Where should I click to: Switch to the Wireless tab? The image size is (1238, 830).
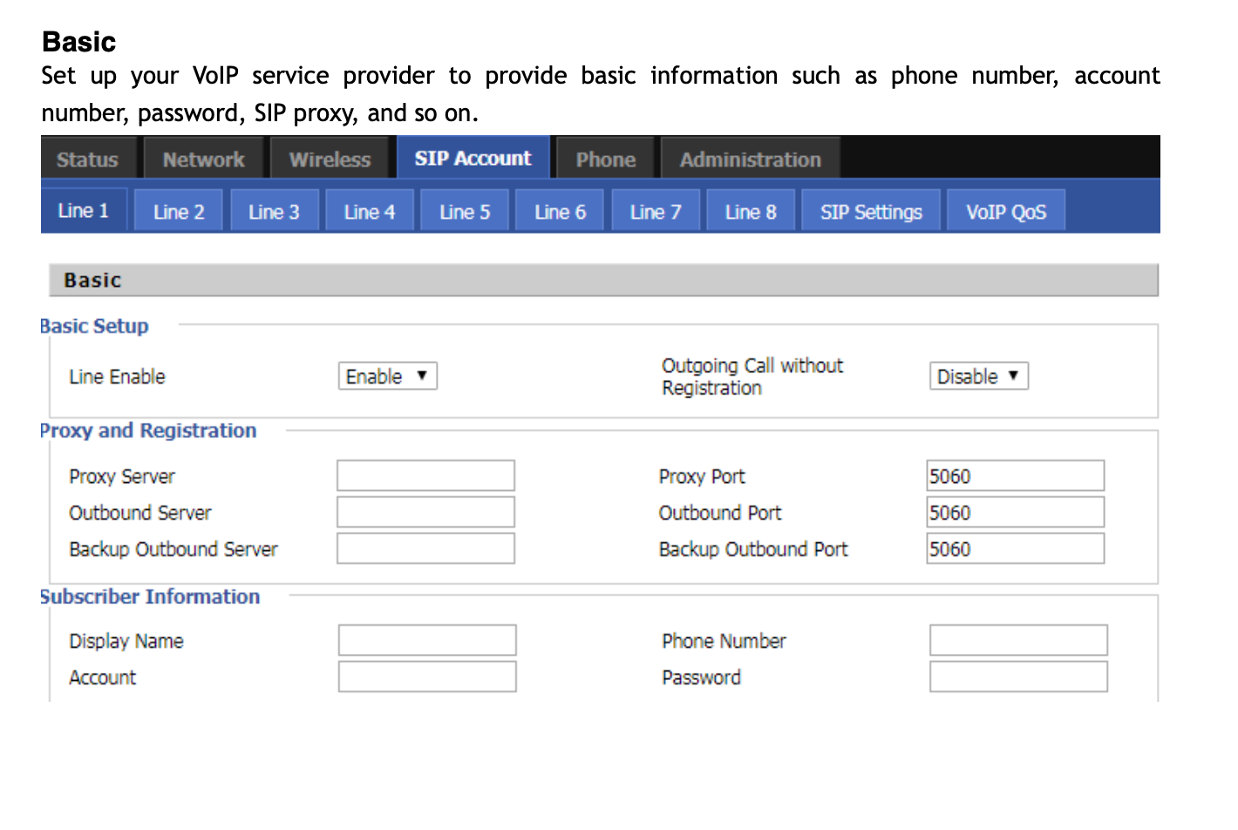coord(330,160)
